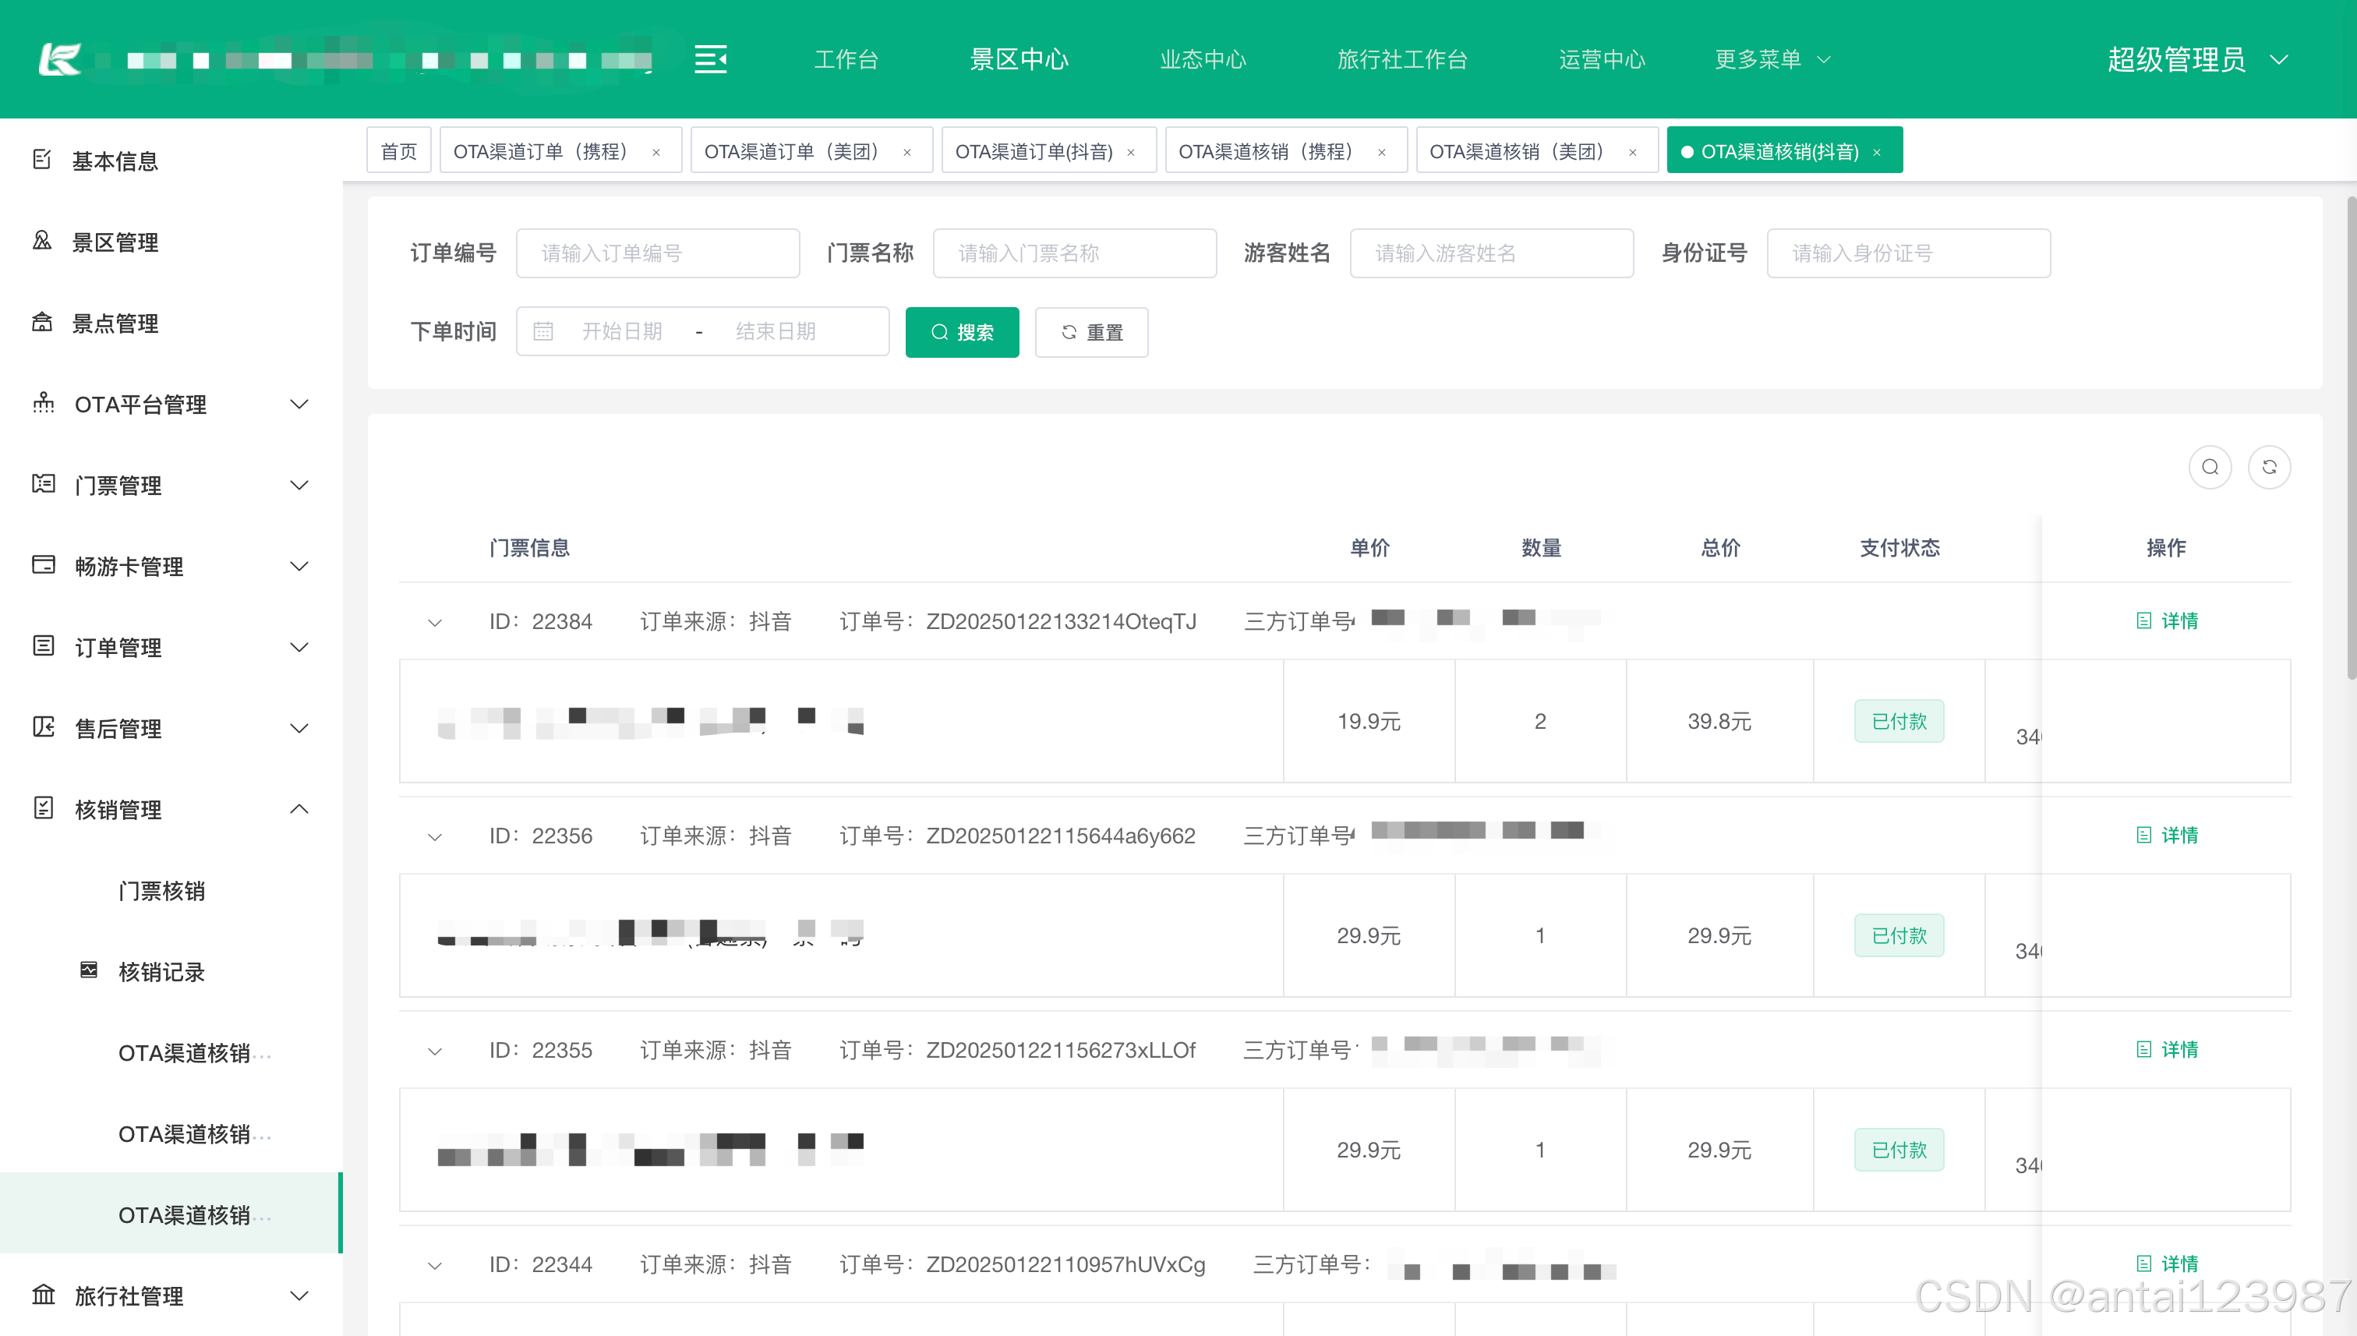Open 景区管理 from the sidebar

[x=115, y=242]
